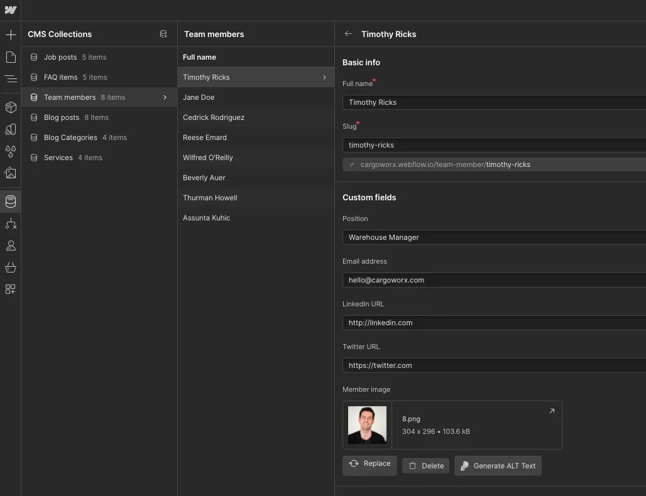Screen dimensions: 646x496
Task: Select Reese Emard in team members list
Action: click(x=256, y=137)
